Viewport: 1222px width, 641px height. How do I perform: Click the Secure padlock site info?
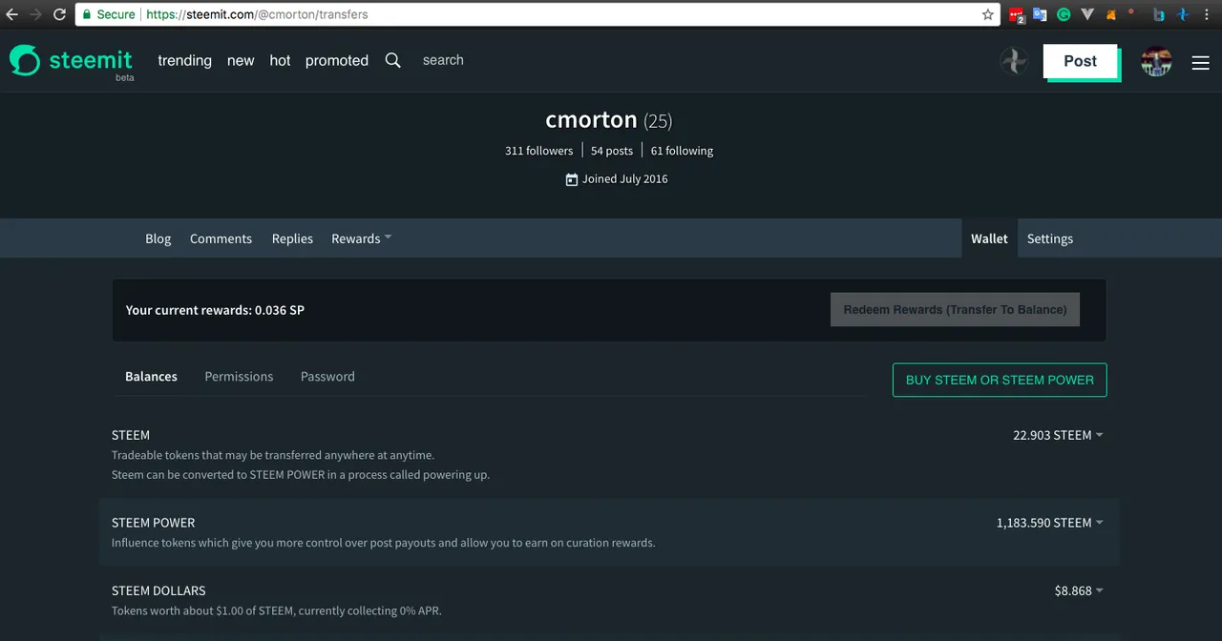pos(107,14)
